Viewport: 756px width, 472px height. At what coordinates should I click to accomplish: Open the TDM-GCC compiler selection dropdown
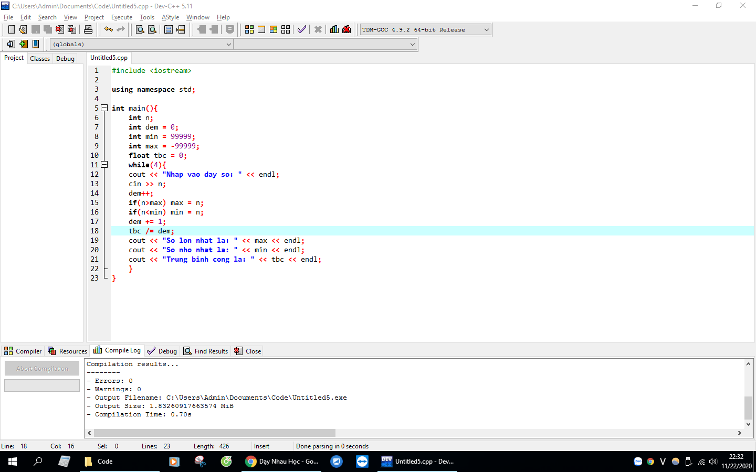pos(486,30)
